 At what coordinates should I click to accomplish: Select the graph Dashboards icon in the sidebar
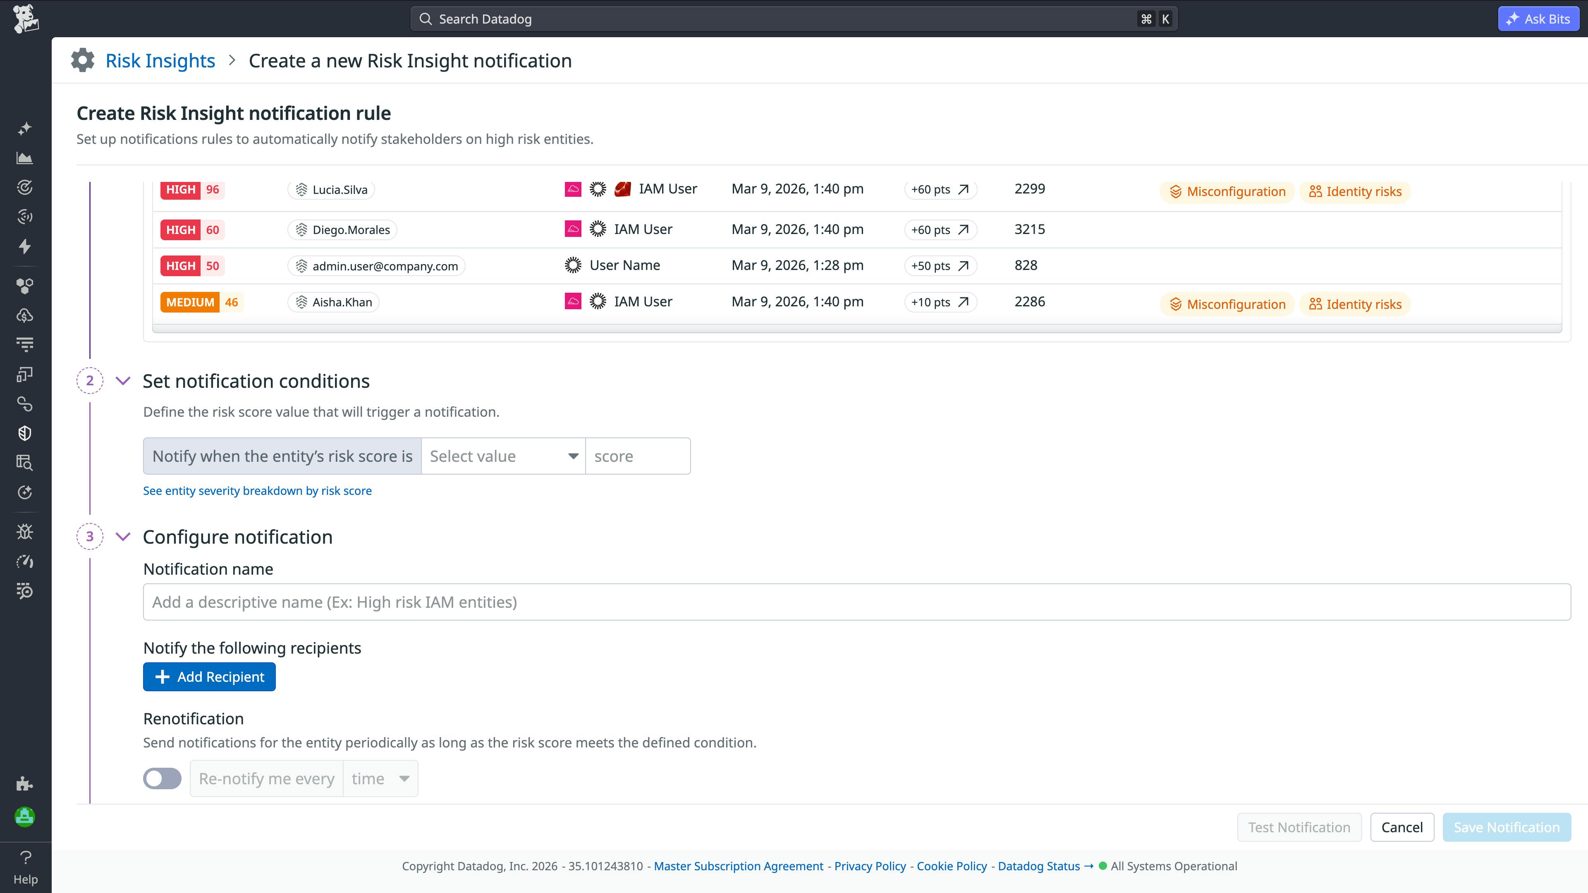point(25,158)
